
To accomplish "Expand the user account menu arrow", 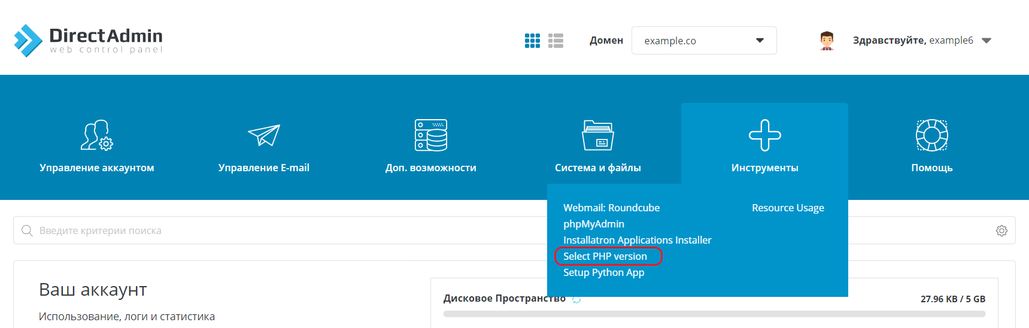I will [x=986, y=41].
